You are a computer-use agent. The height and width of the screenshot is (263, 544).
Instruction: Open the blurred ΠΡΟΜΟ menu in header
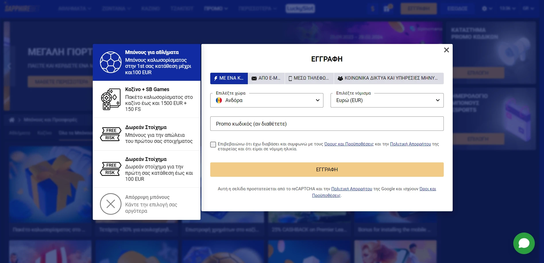point(216,9)
